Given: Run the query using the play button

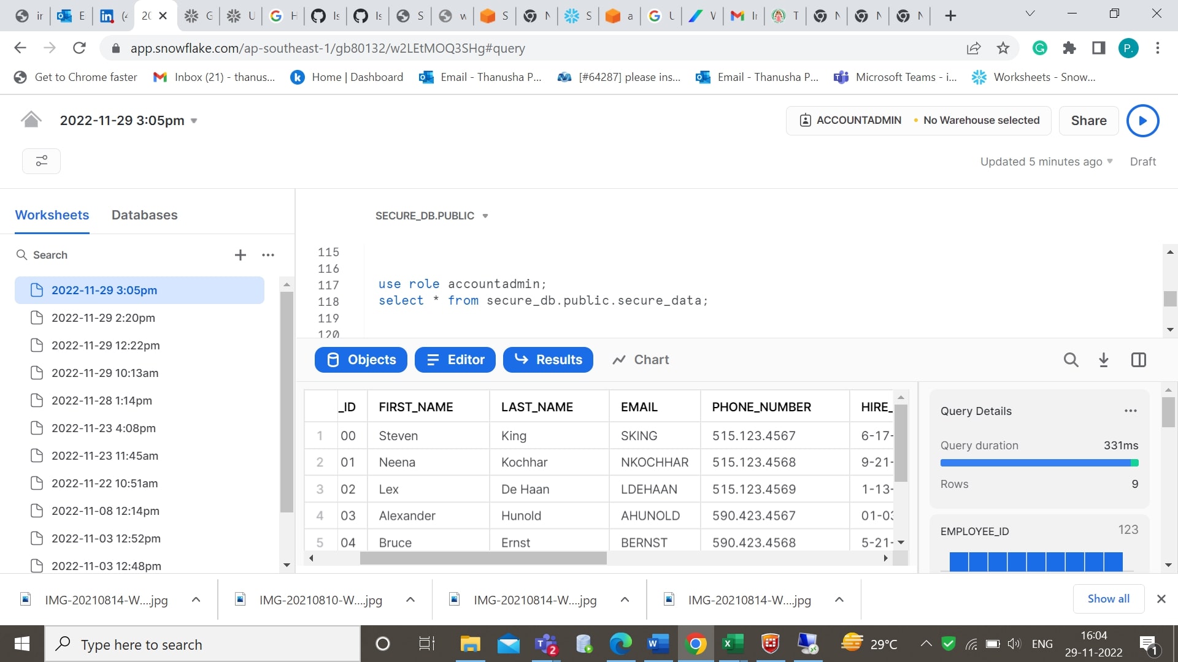Looking at the screenshot, I should [x=1142, y=120].
